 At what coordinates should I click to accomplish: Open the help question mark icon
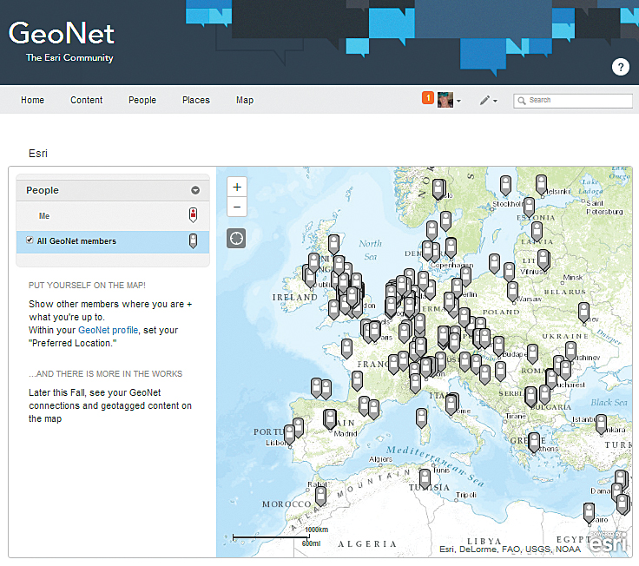(x=620, y=67)
